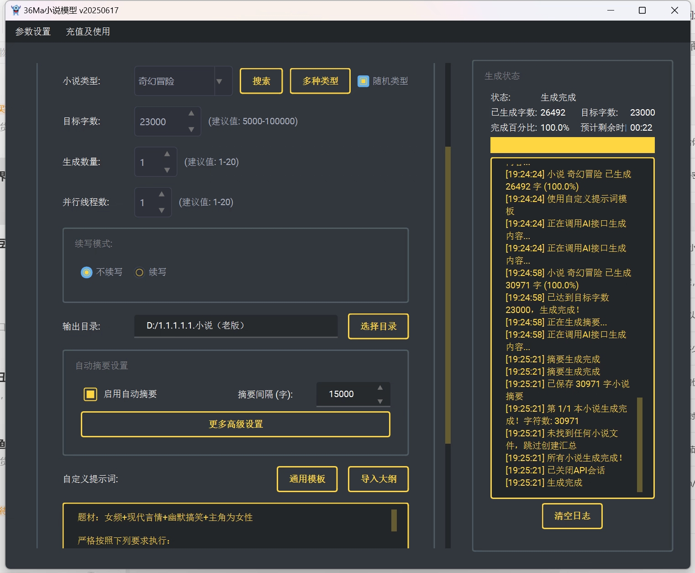Screen dimensions: 695x573
Task: Open the 充值及使用 menu
Action: point(88,31)
